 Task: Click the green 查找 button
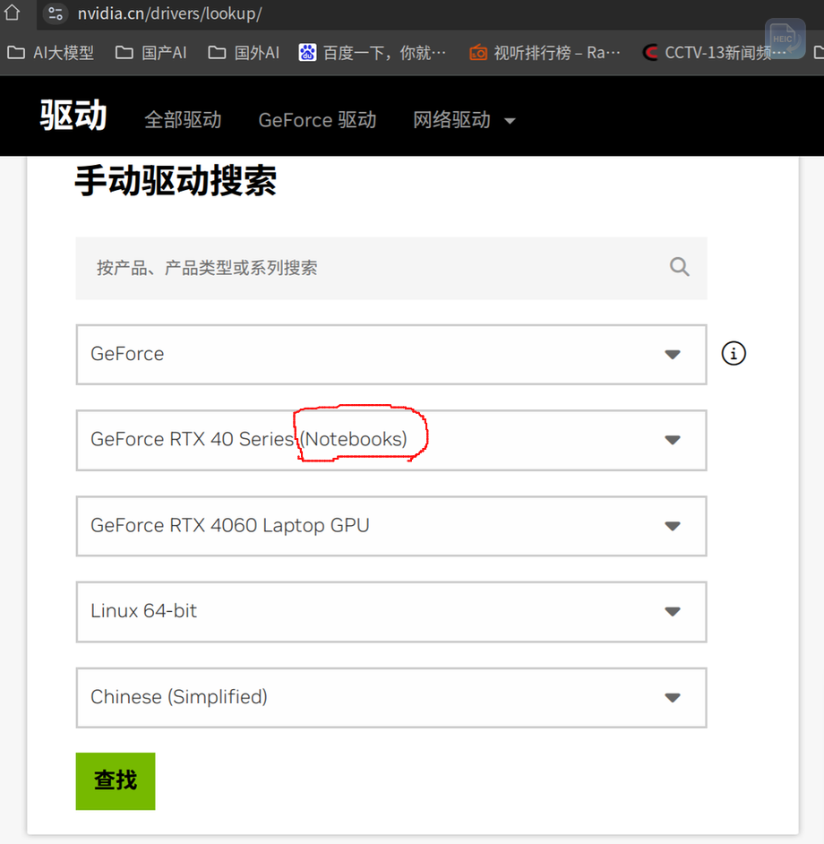(x=116, y=781)
